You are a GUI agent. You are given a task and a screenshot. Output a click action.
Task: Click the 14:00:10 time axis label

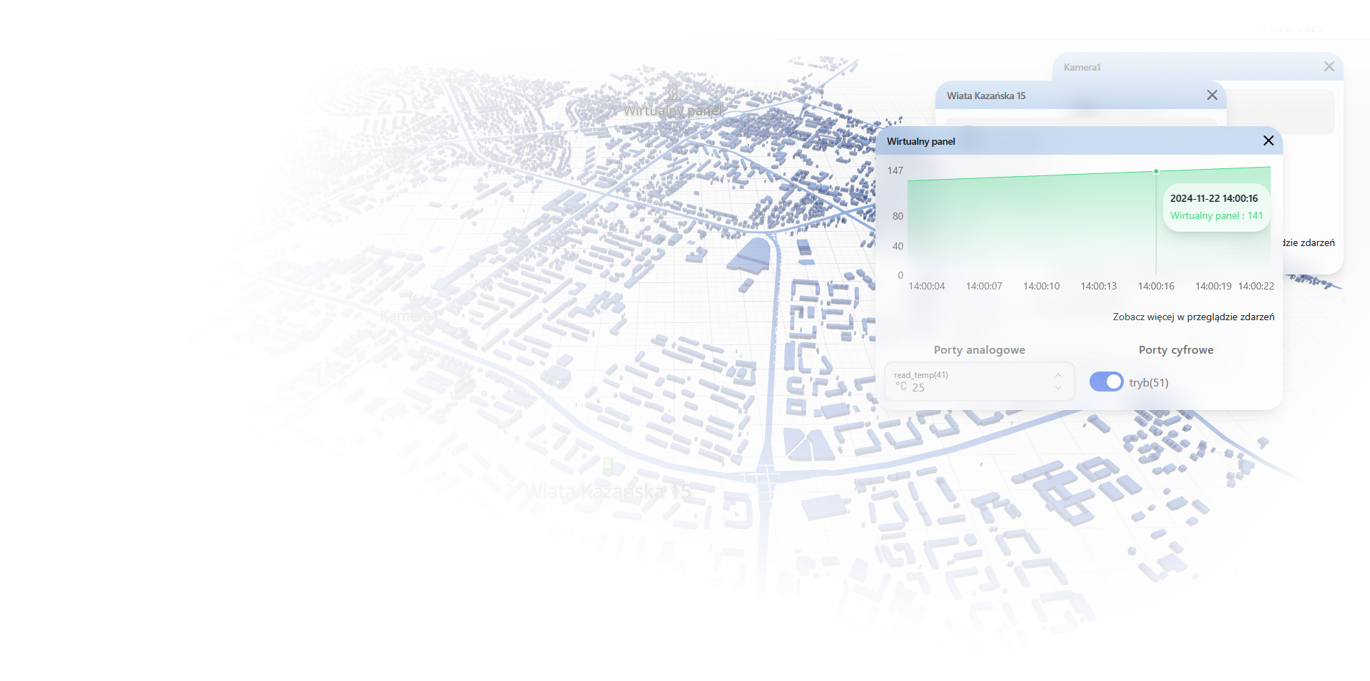coord(1041,286)
